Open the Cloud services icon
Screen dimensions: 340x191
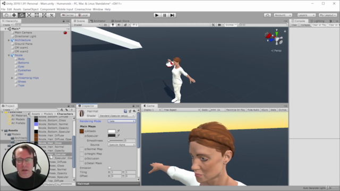(267, 15)
